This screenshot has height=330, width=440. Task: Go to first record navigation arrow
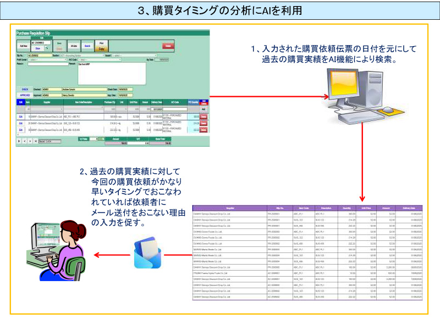click(19, 141)
